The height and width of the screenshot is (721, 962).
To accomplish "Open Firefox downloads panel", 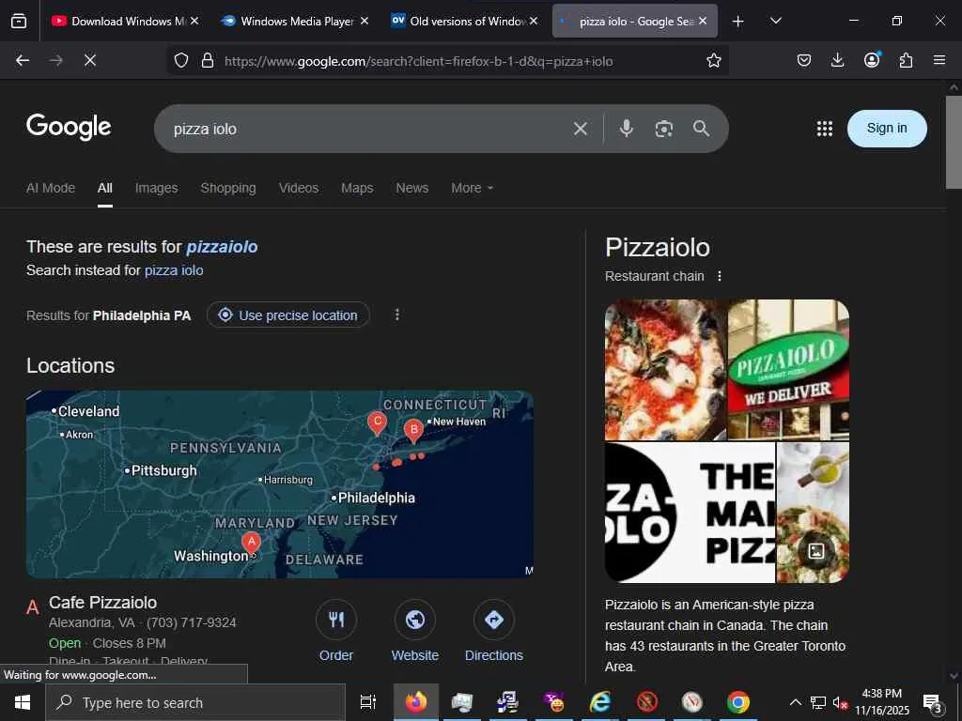I will tap(837, 60).
